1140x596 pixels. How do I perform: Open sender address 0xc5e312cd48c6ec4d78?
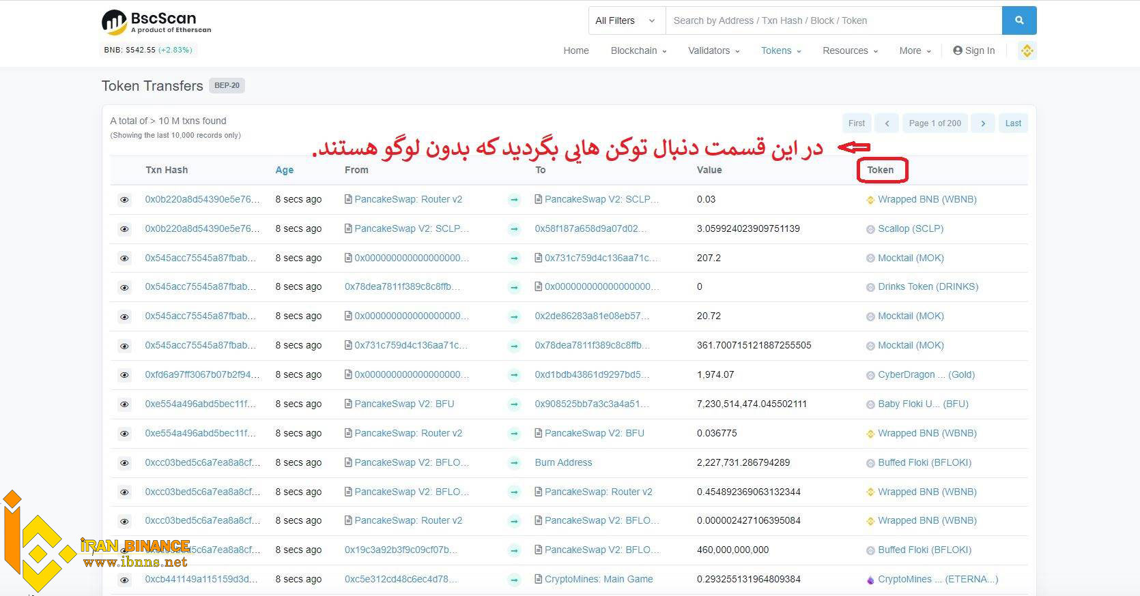[x=401, y=579]
